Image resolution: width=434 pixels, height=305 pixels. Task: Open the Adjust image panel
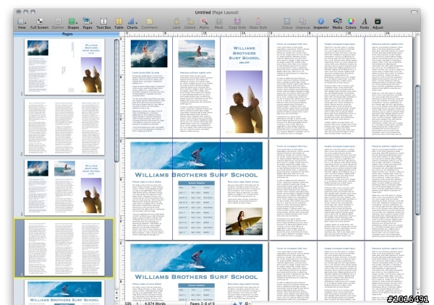[378, 24]
